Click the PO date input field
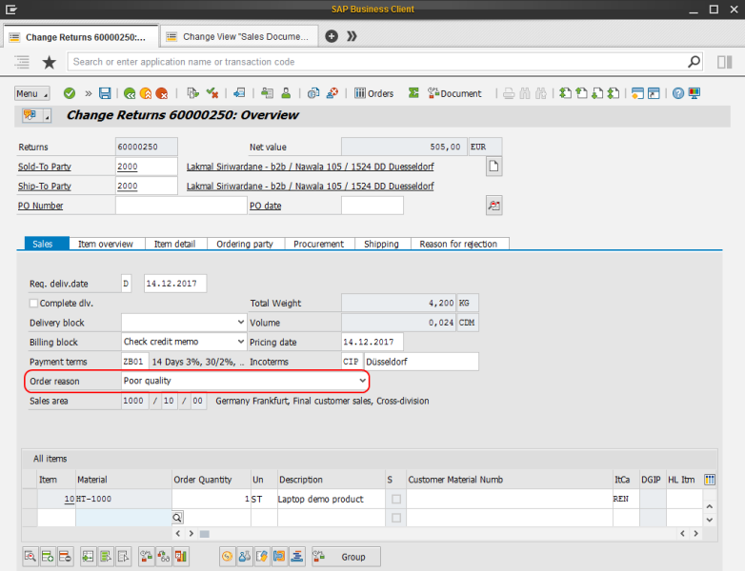This screenshot has height=571, width=745. pyautogui.click(x=372, y=206)
